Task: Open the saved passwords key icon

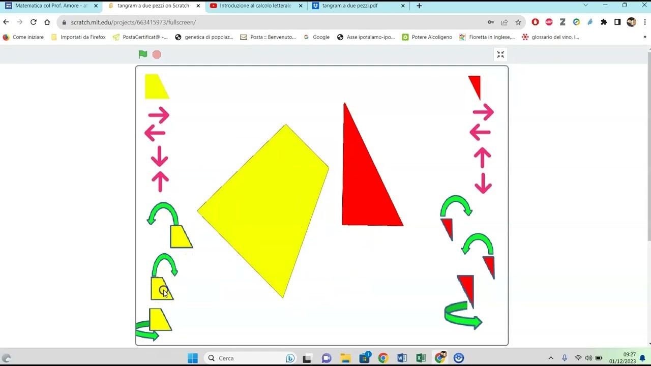Action: [x=491, y=22]
